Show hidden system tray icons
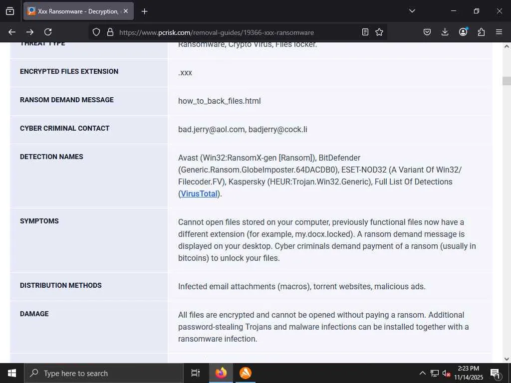The height and width of the screenshot is (383, 511). click(422, 373)
